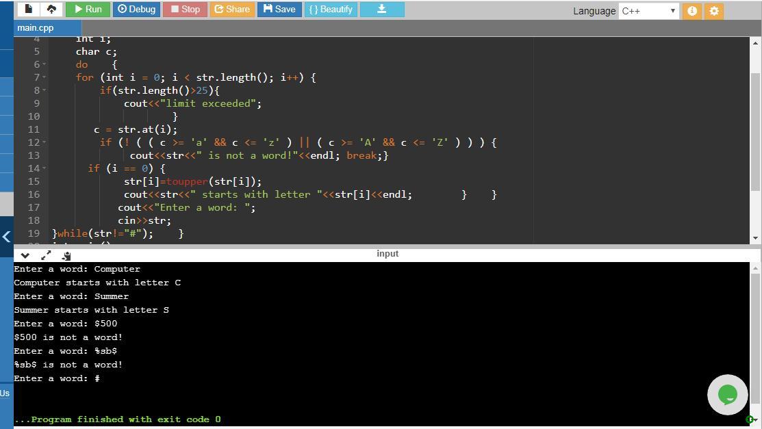The width and height of the screenshot is (762, 429).
Task: Fold the for loop at line 7
Action: coord(45,78)
